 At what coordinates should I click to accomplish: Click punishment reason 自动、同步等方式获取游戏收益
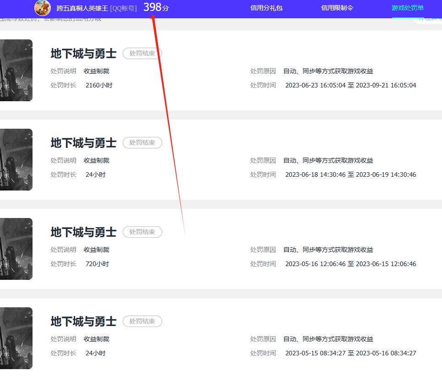(x=329, y=71)
